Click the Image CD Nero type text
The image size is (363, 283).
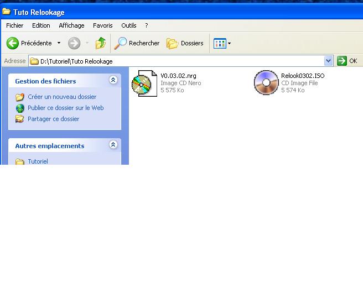pyautogui.click(x=181, y=83)
